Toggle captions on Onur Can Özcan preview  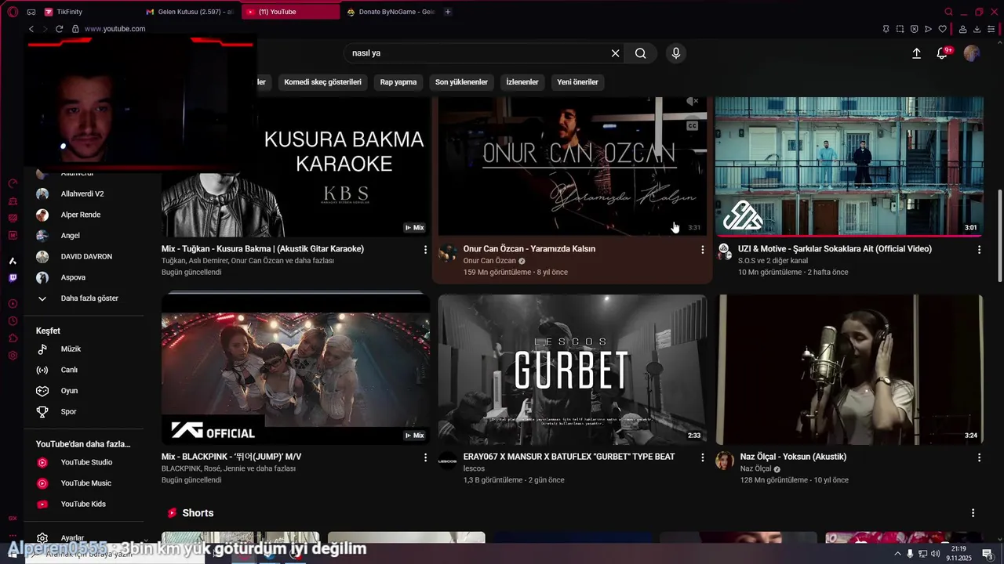click(x=692, y=125)
